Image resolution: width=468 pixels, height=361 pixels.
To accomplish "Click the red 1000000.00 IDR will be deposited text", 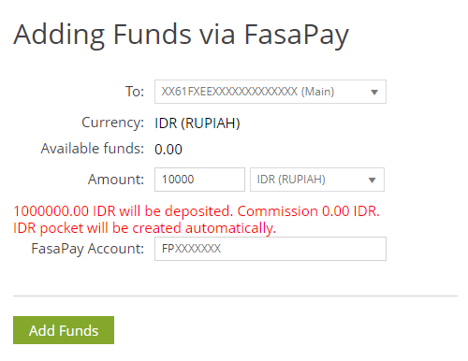I will [x=124, y=211].
